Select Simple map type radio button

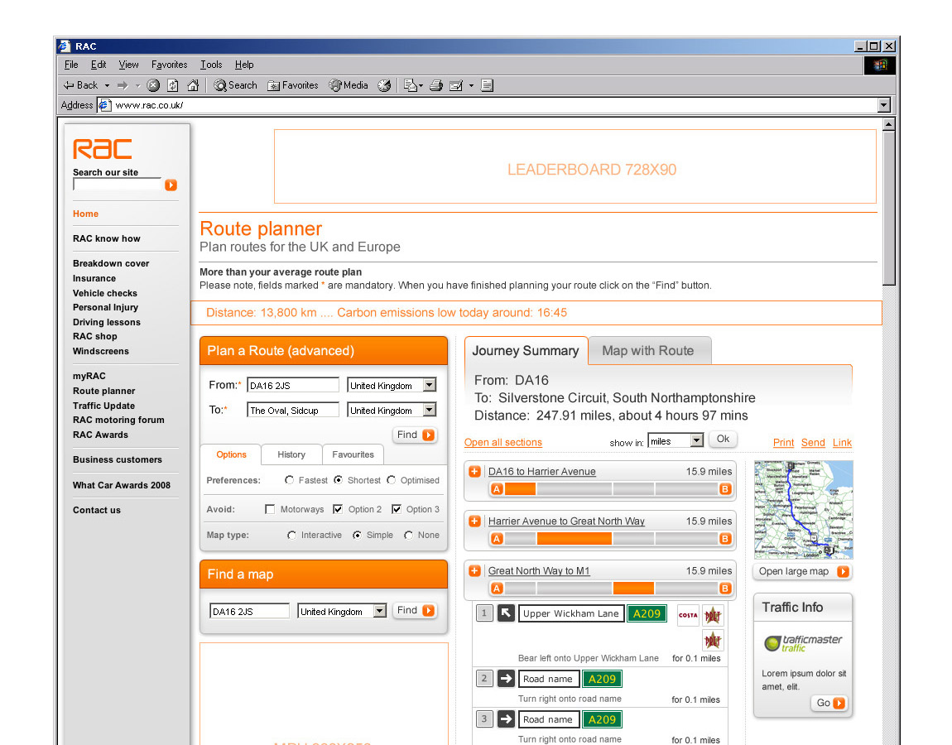click(x=357, y=535)
